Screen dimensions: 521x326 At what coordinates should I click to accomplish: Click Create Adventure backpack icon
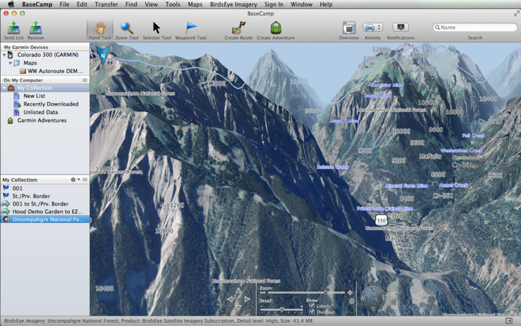tap(275, 28)
